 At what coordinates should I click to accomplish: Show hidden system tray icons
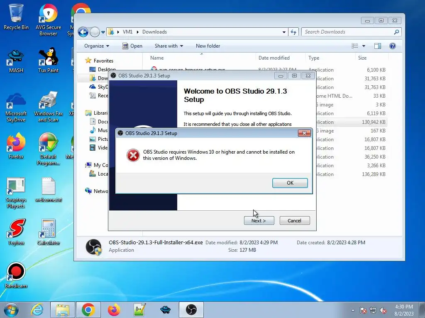(x=353, y=310)
